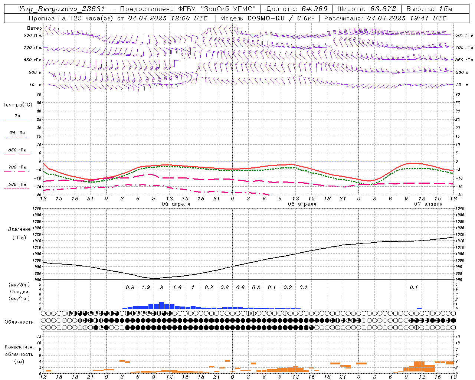Click the 'Ветер' wind panel label
Viewport: 475px width, 380px height.
34,28
